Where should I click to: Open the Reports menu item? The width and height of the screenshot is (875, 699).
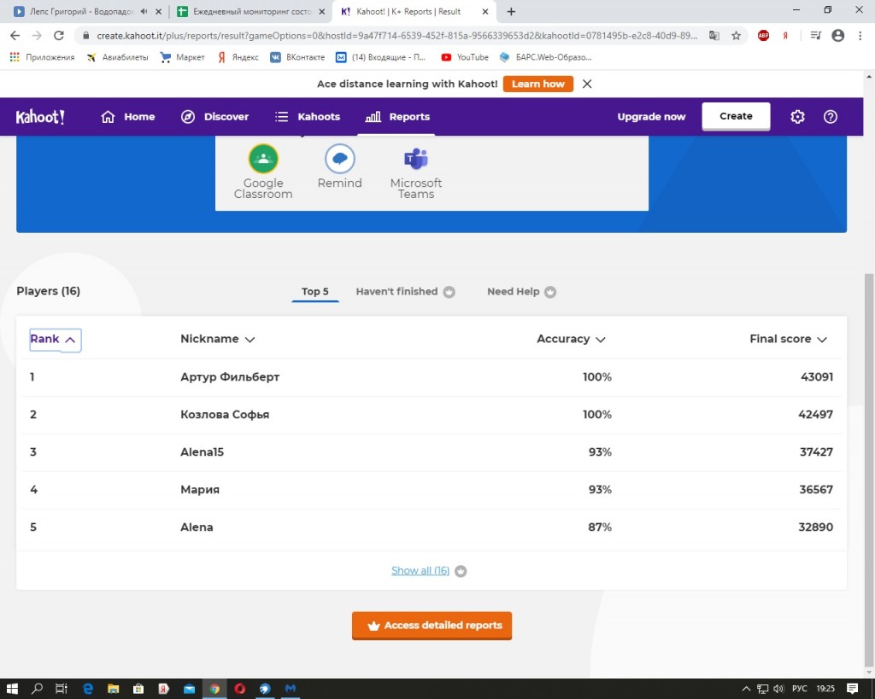tap(397, 117)
